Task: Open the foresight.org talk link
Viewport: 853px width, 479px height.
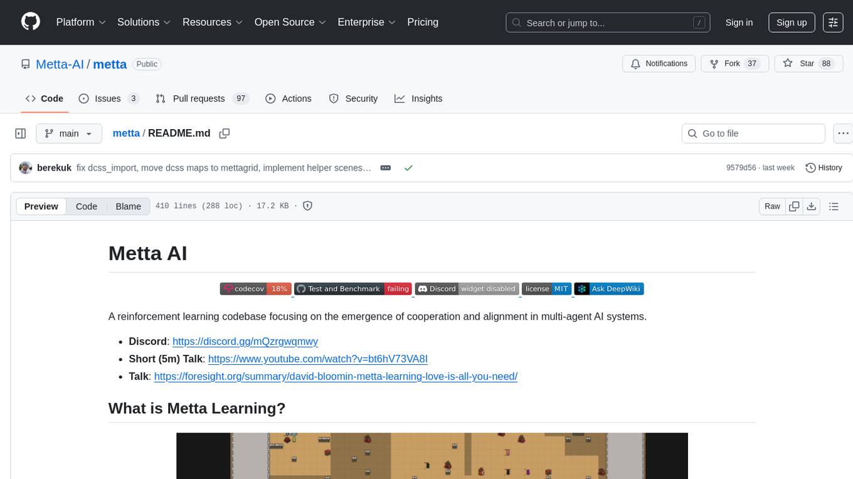Action: 336,377
